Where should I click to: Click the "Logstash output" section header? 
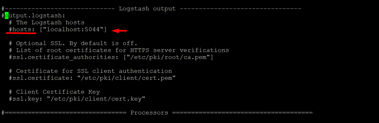[147, 9]
